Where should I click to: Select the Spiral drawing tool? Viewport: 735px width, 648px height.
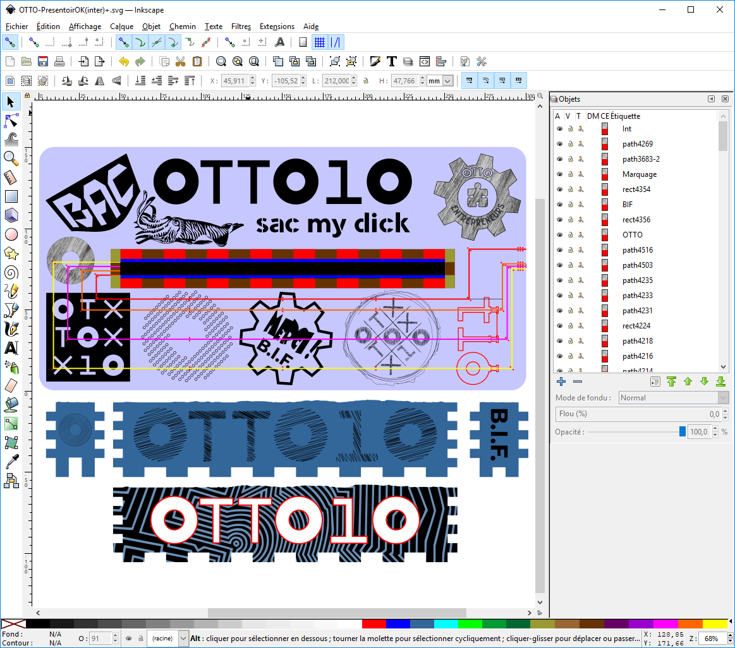(x=11, y=272)
